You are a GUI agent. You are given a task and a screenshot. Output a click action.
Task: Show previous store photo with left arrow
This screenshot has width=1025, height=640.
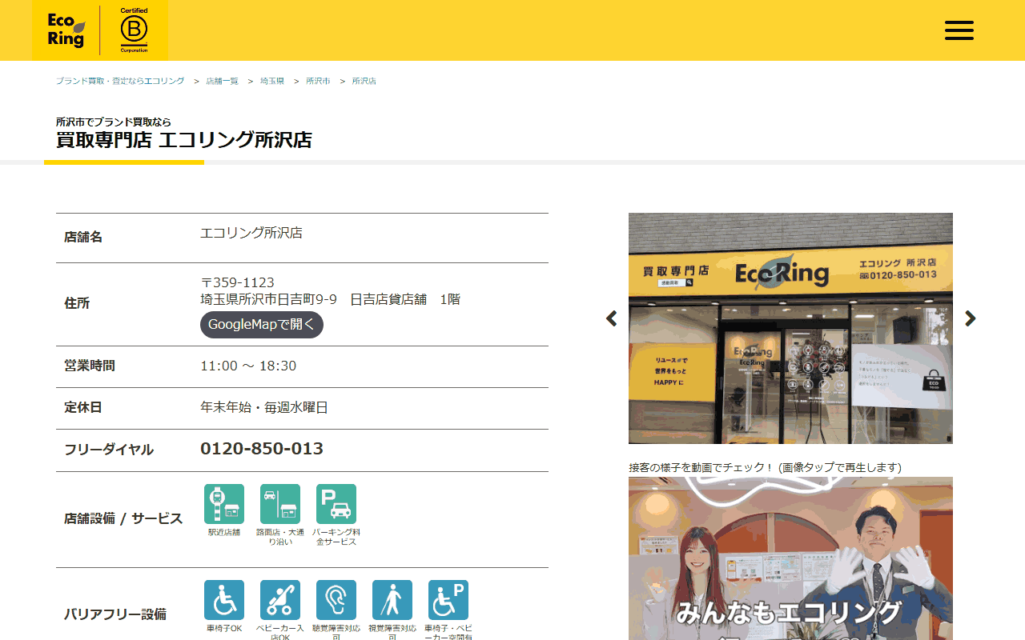click(612, 318)
